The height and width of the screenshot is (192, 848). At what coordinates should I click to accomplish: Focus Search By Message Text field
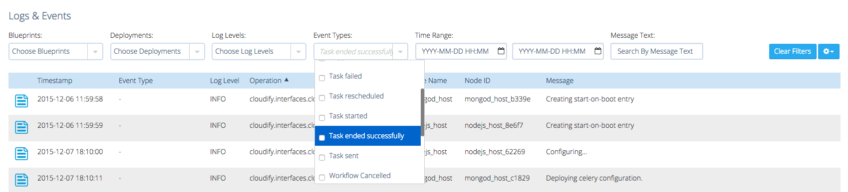tap(656, 51)
